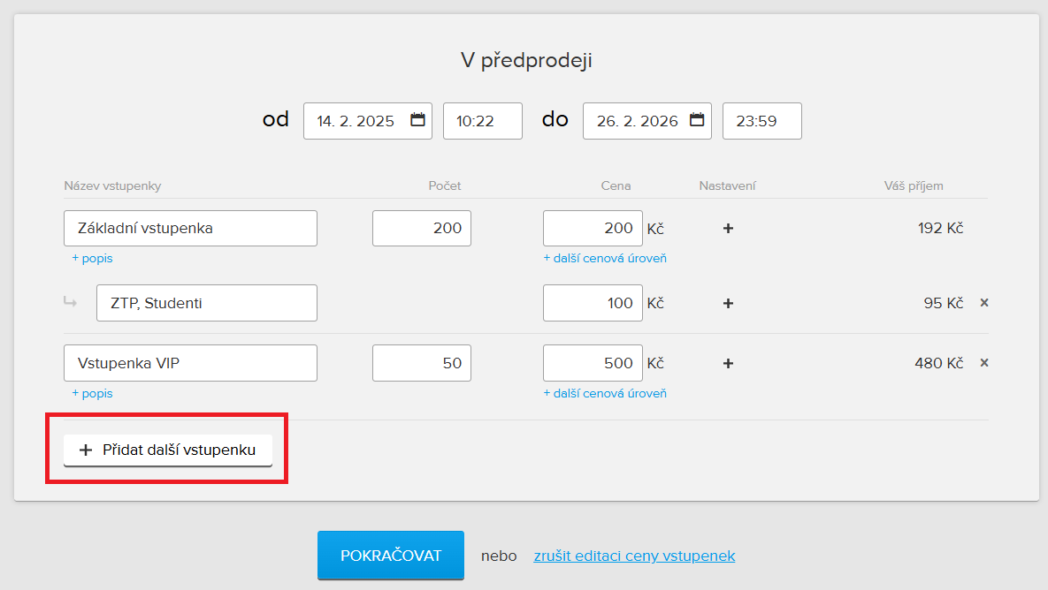
Task: Click zrušit editaci ceny vstupenek link
Action: [x=634, y=556]
